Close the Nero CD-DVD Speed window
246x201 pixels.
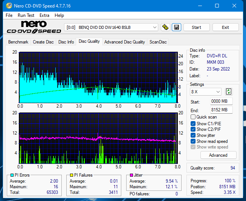pos(234,6)
